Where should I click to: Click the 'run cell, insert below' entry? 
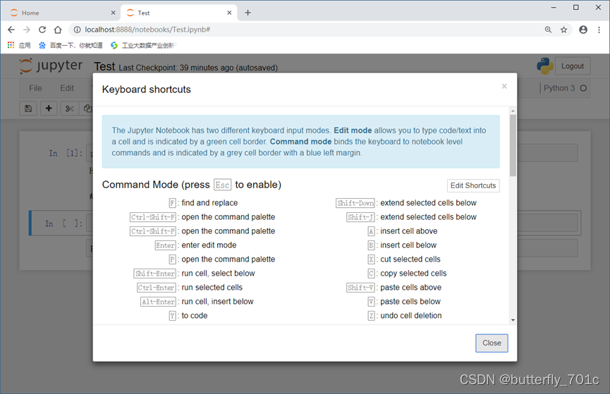click(x=217, y=302)
